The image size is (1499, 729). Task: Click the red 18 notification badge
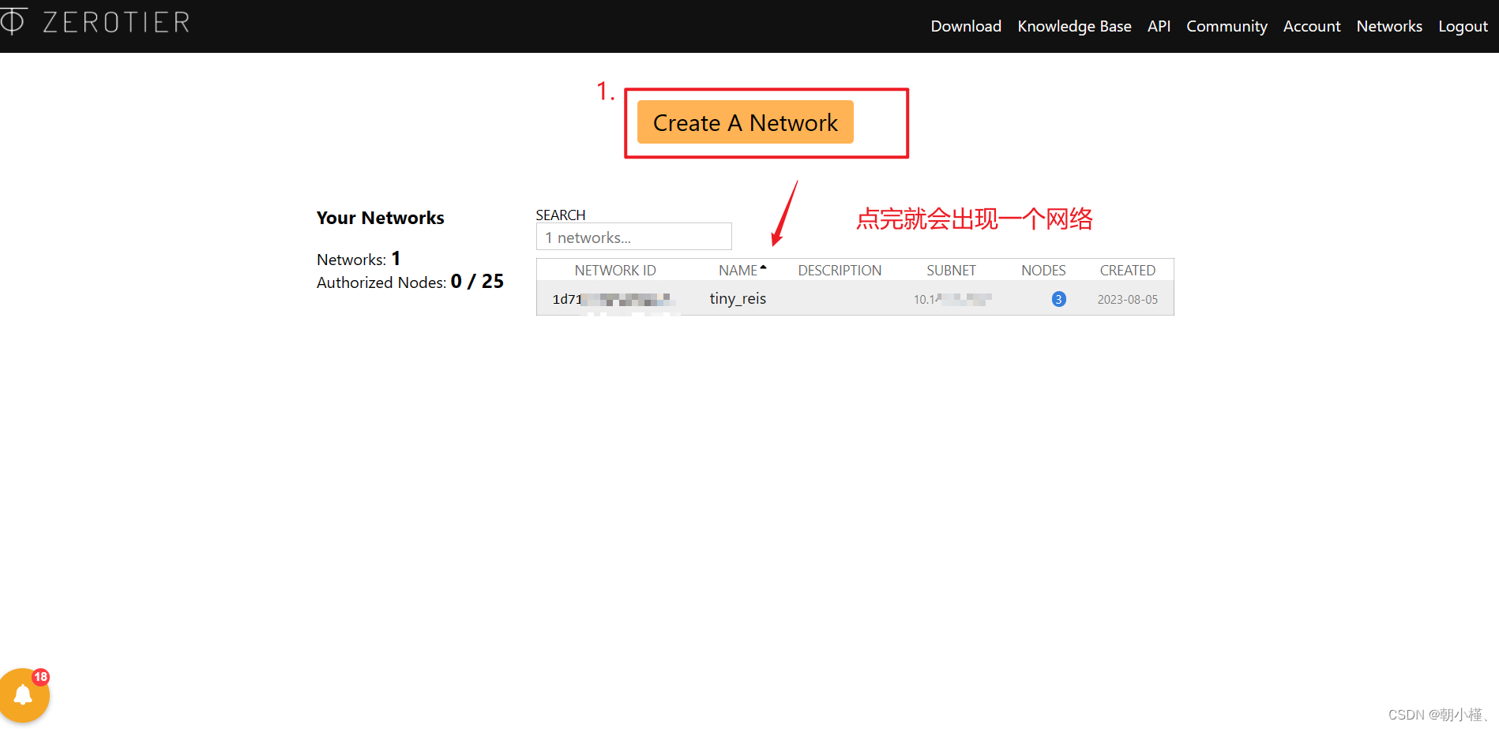click(x=40, y=677)
